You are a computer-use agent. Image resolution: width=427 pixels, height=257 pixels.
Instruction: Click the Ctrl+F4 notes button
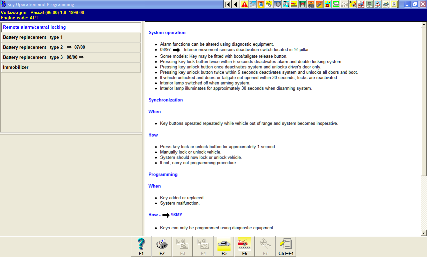pos(286,247)
